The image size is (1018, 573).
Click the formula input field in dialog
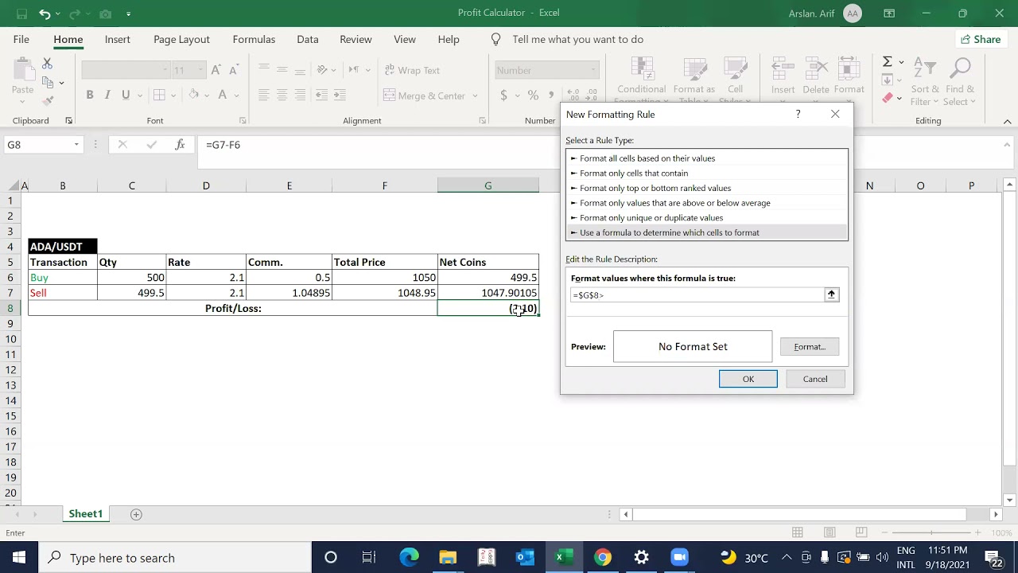[697, 295]
